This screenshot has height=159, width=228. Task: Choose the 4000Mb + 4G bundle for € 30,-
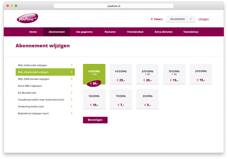tap(94, 74)
